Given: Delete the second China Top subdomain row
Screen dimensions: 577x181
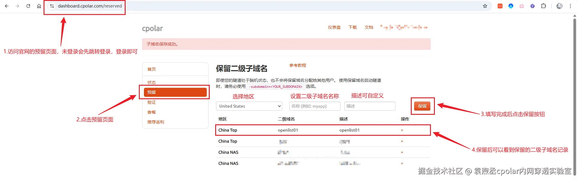Looking at the screenshot, I should tap(402, 141).
